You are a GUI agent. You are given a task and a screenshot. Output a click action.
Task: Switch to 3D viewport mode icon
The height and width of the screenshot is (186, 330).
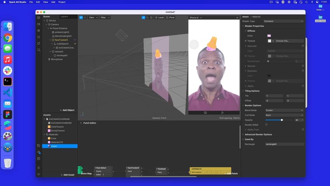(x=81, y=18)
